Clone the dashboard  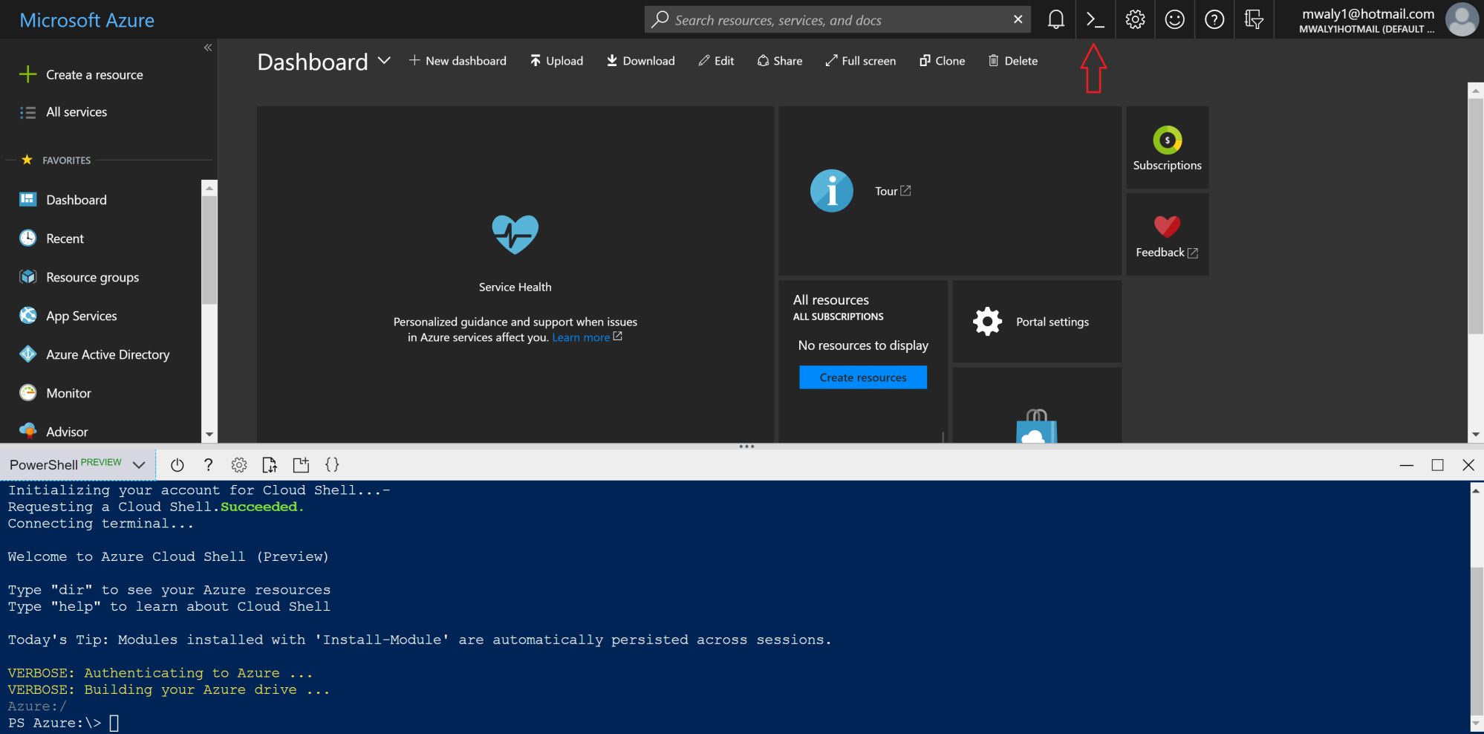[x=942, y=61]
